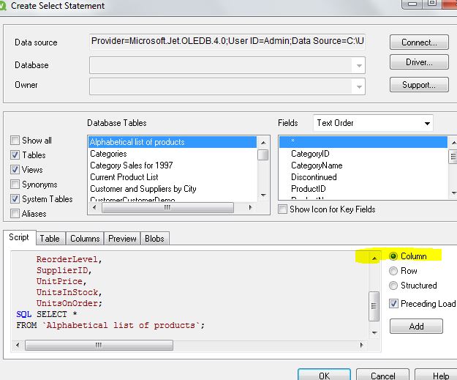This screenshot has width=457, height=380.
Task: Click the tables list scroll down arrow
Action: [263, 195]
